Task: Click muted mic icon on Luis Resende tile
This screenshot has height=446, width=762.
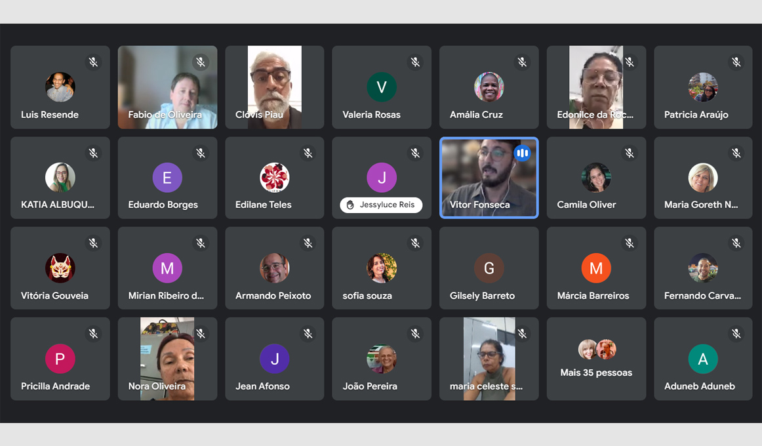Action: coord(93,62)
